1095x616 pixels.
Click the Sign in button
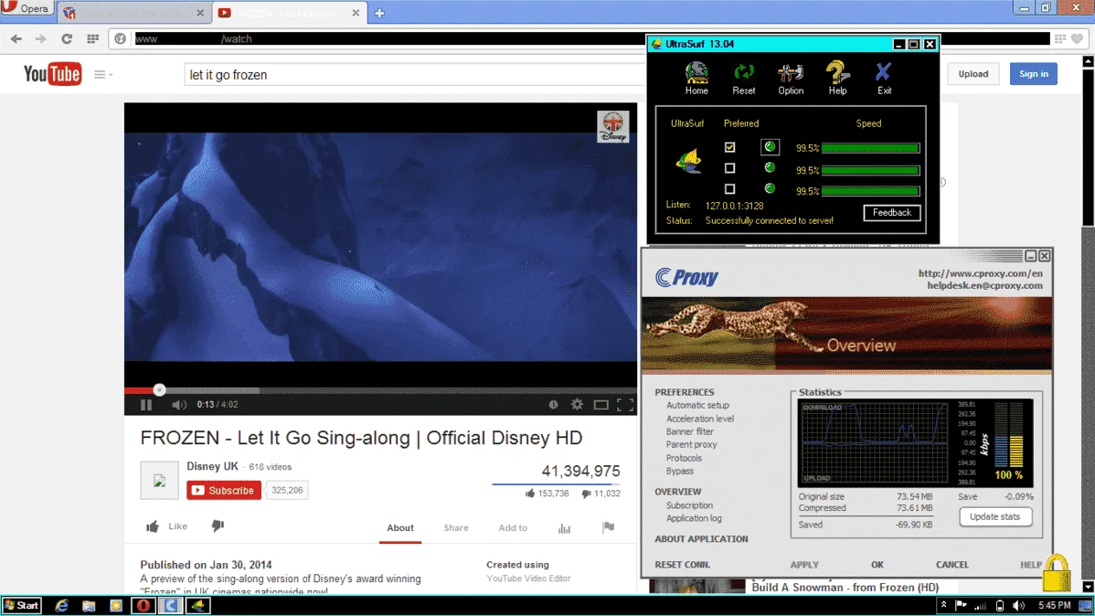pyautogui.click(x=1034, y=74)
